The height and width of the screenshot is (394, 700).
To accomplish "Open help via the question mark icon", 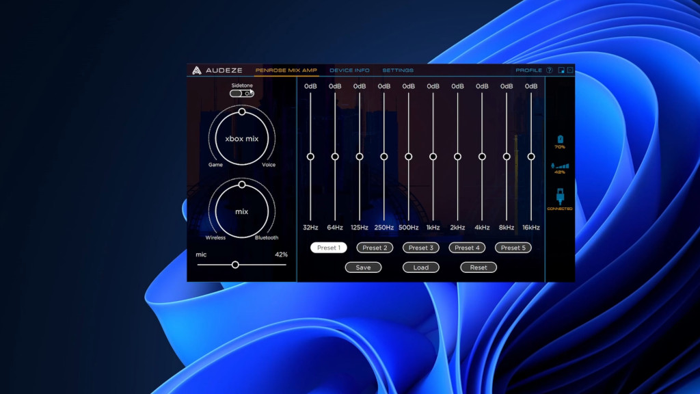I will (550, 70).
